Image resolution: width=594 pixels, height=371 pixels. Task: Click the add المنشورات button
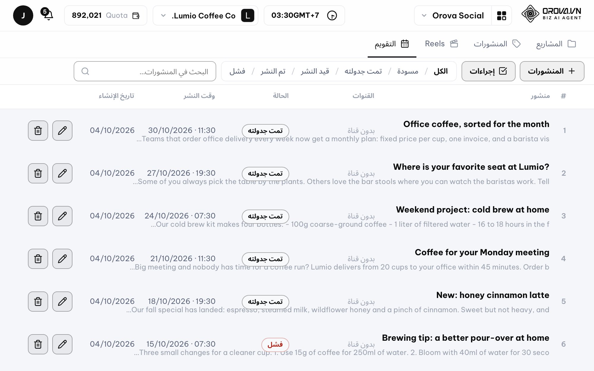tap(552, 71)
